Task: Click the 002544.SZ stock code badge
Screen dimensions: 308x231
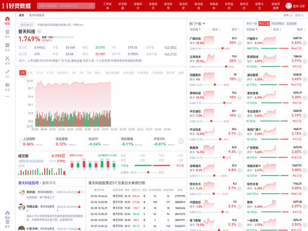Action: point(27,25)
